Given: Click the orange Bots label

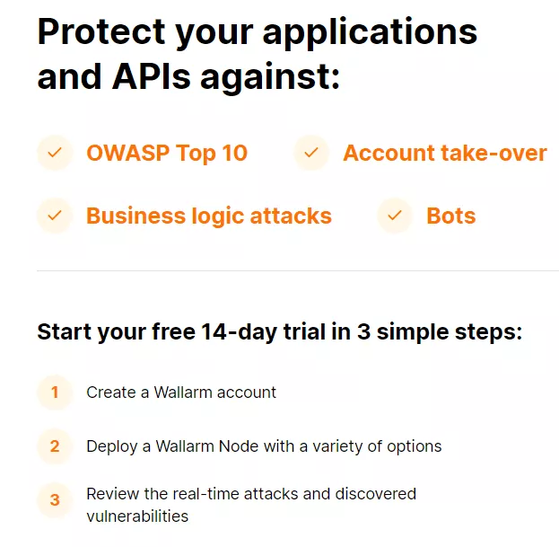Looking at the screenshot, I should pyautogui.click(x=451, y=216).
